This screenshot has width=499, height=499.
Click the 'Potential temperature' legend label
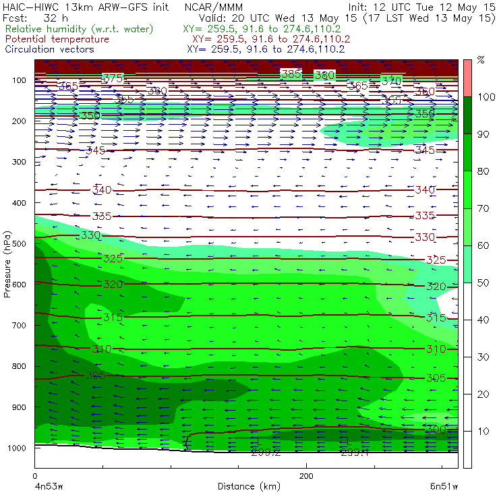[57, 39]
